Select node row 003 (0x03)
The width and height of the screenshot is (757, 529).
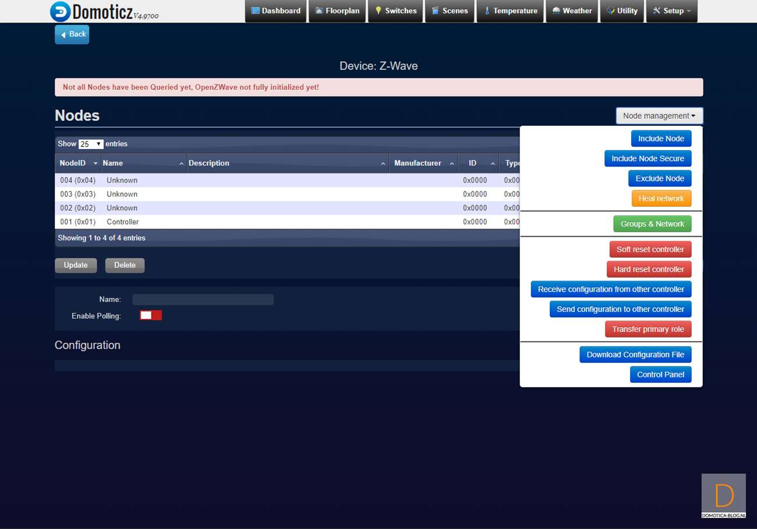click(288, 194)
